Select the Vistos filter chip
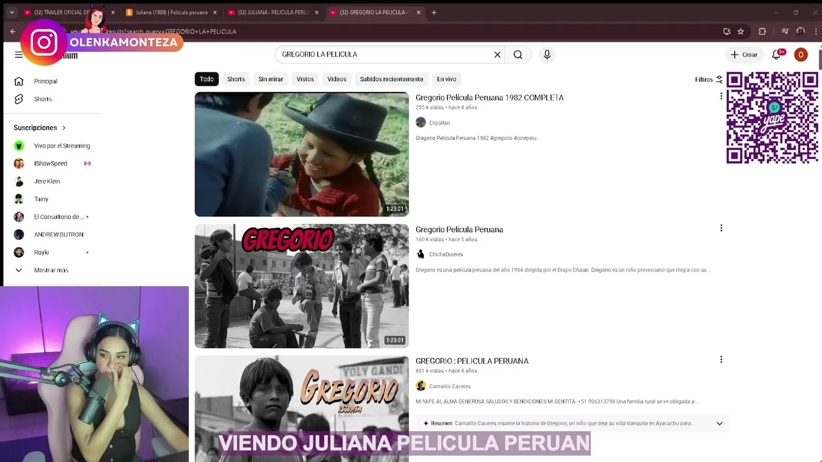 click(305, 79)
